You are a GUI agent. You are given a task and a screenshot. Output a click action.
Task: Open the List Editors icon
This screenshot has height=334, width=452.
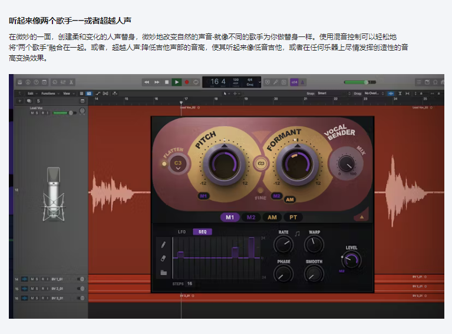pos(419,82)
